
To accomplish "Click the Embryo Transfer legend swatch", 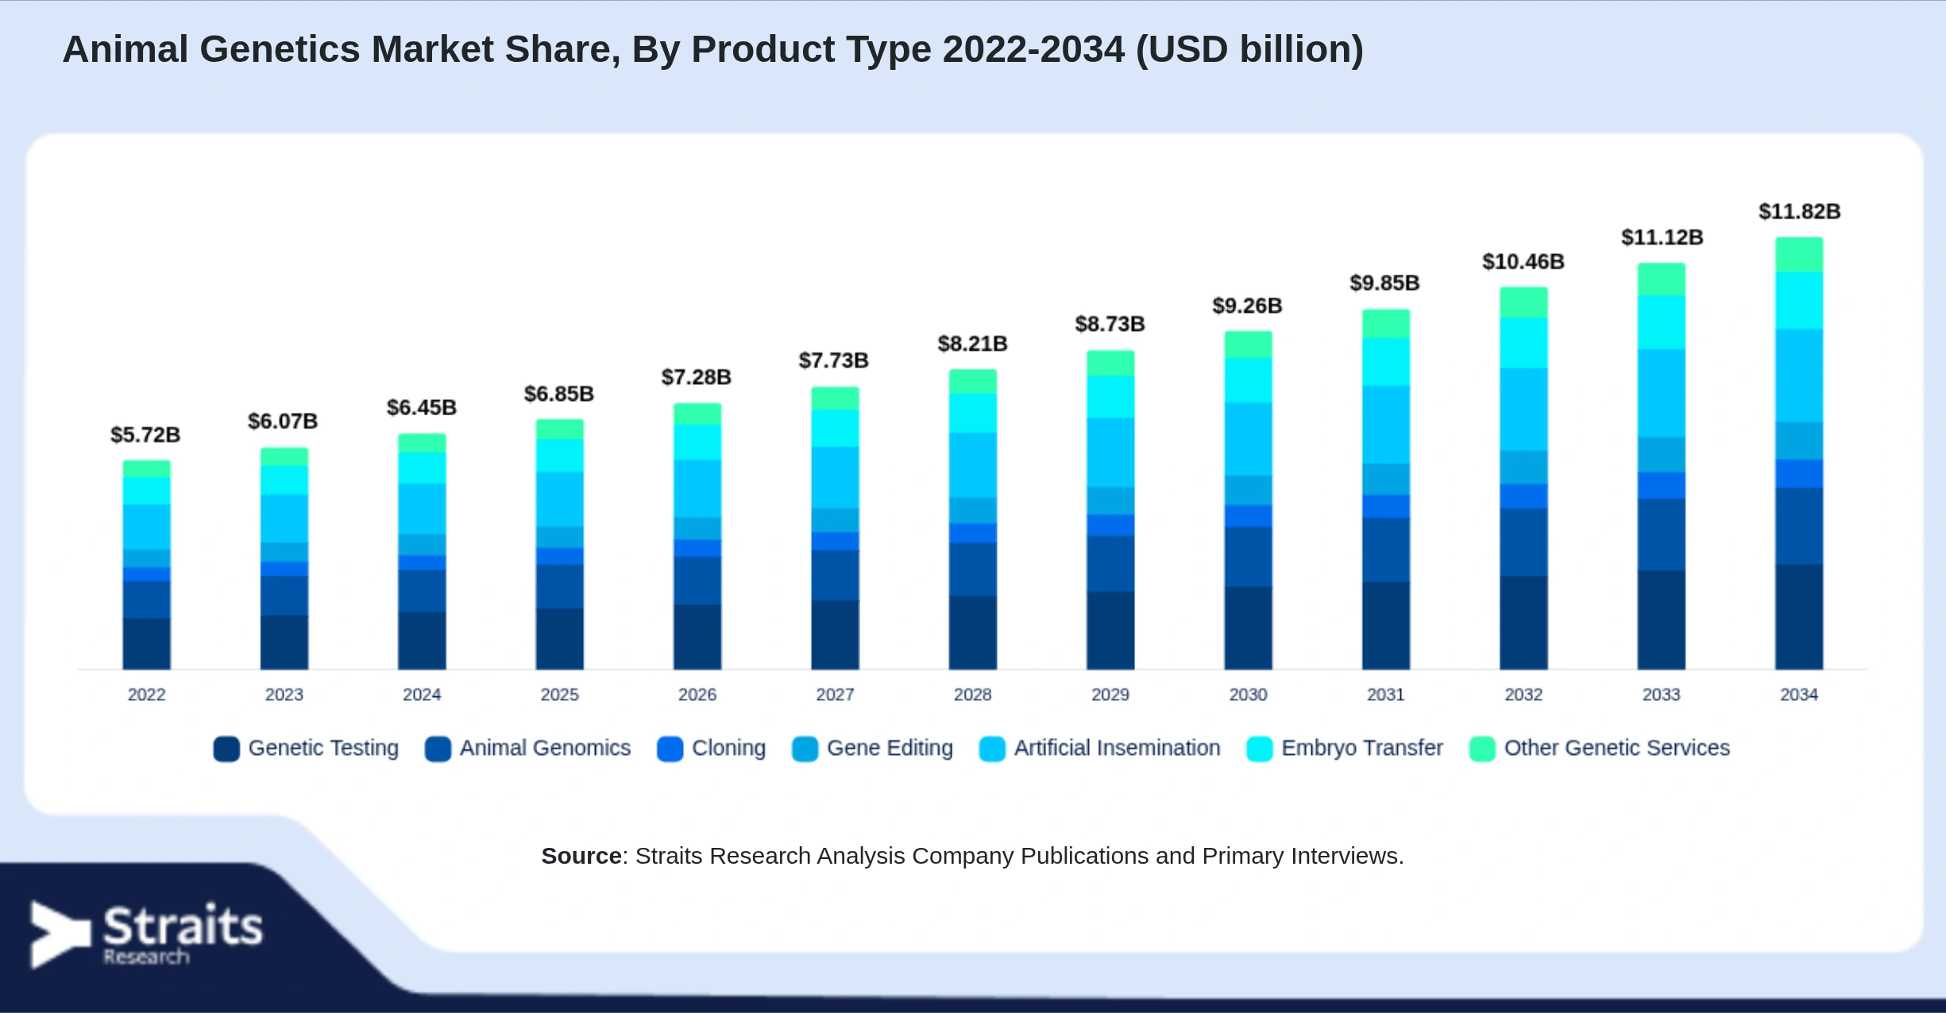I will point(1260,749).
